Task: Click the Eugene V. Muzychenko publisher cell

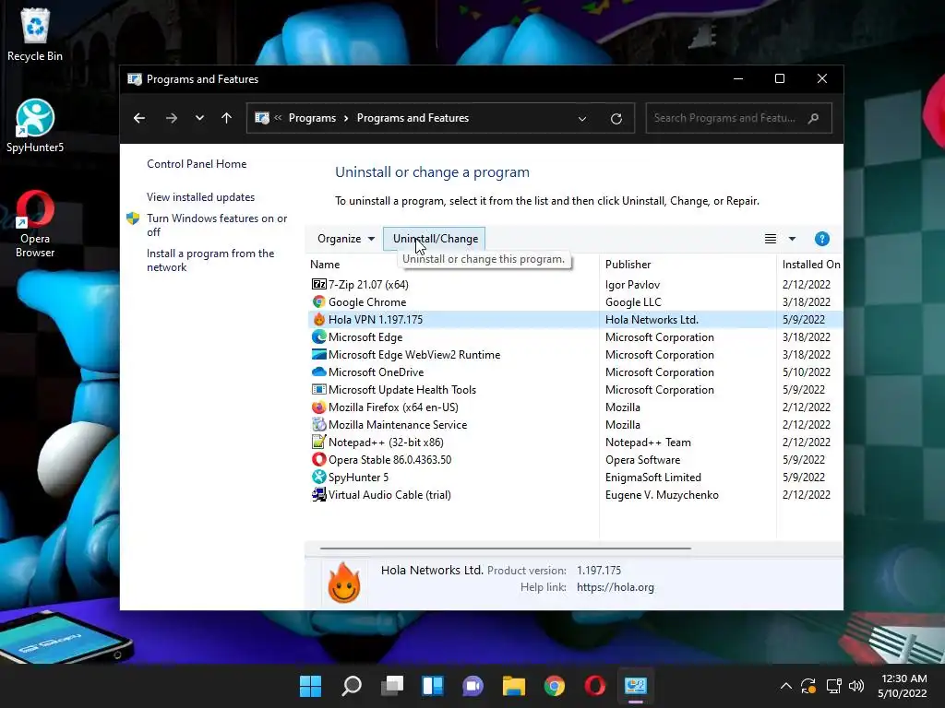Action: (662, 494)
